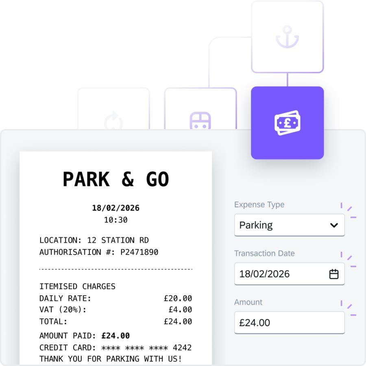Image resolution: width=366 pixels, height=366 pixels.
Task: Click the PARK & GO receipt title
Action: pos(116,179)
